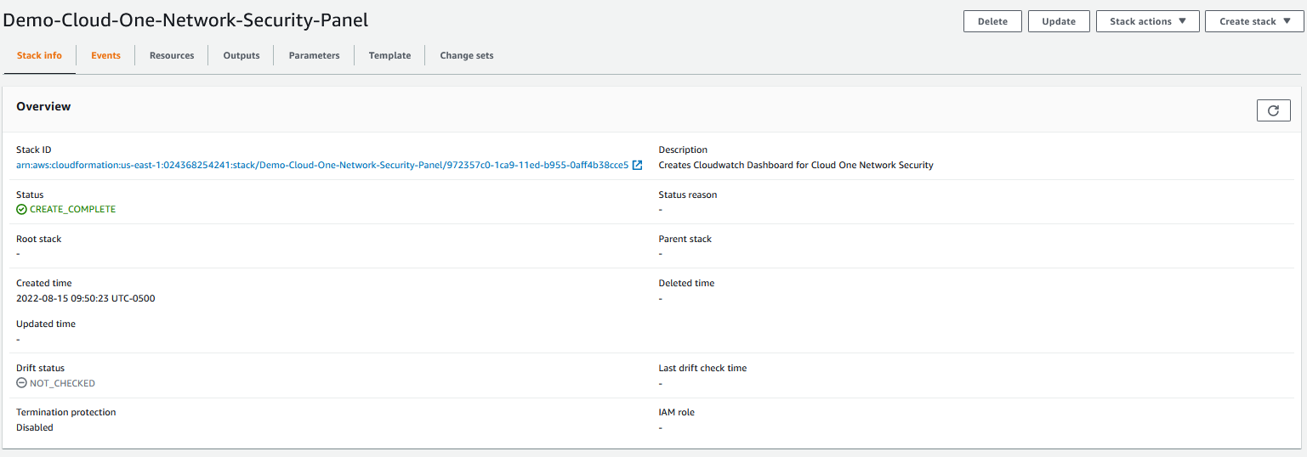The height and width of the screenshot is (457, 1307).
Task: Click the Termination protection label
Action: pos(65,412)
